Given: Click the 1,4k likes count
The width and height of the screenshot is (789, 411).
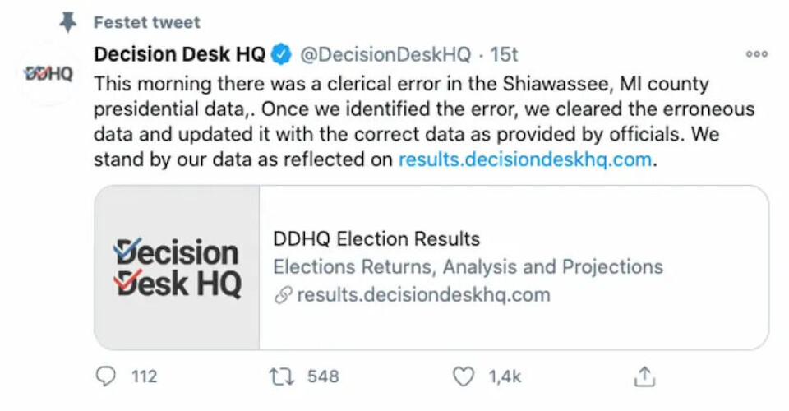Looking at the screenshot, I should click(x=505, y=376).
